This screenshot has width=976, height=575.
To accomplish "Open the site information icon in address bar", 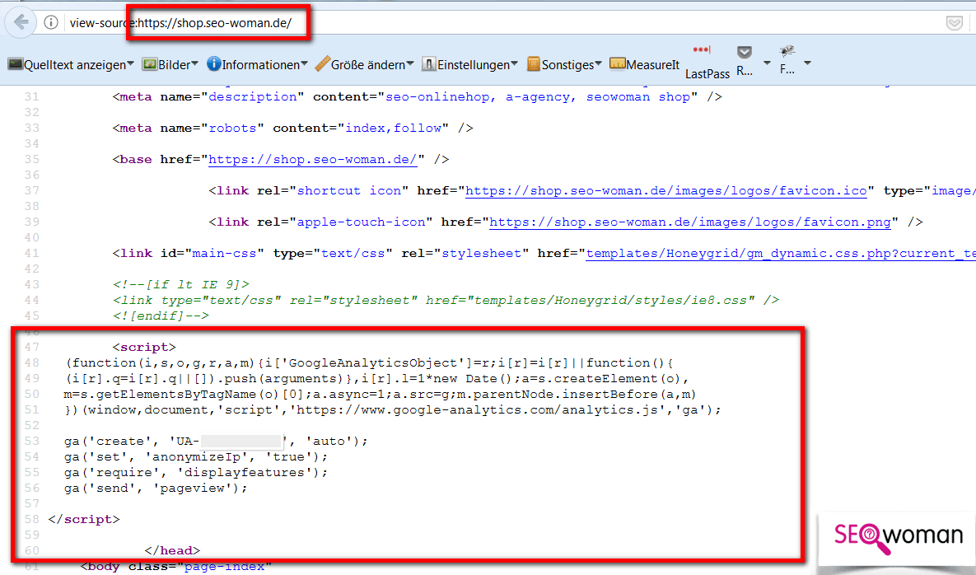I will (x=51, y=22).
